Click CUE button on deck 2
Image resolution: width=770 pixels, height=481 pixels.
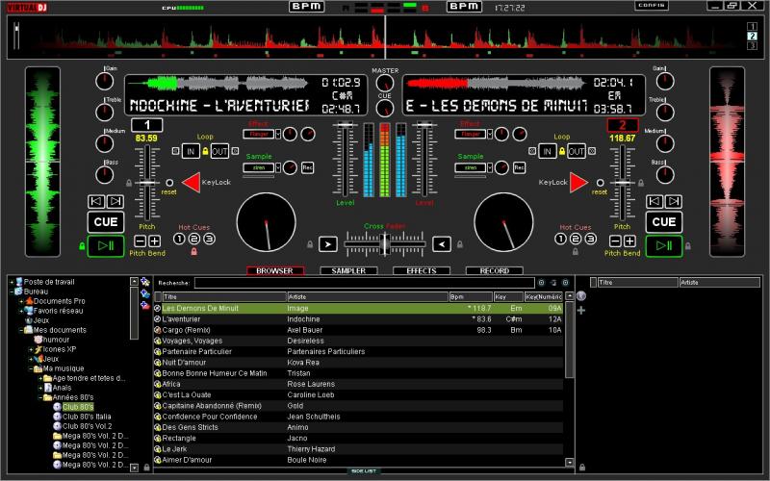tap(663, 222)
